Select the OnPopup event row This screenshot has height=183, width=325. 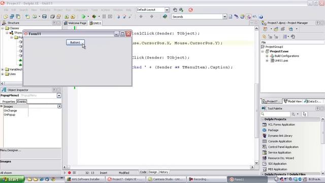tap(31, 115)
